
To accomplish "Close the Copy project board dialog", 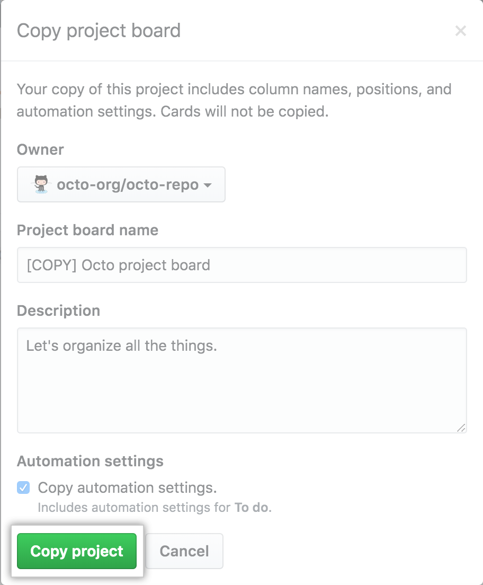I will 461,31.
